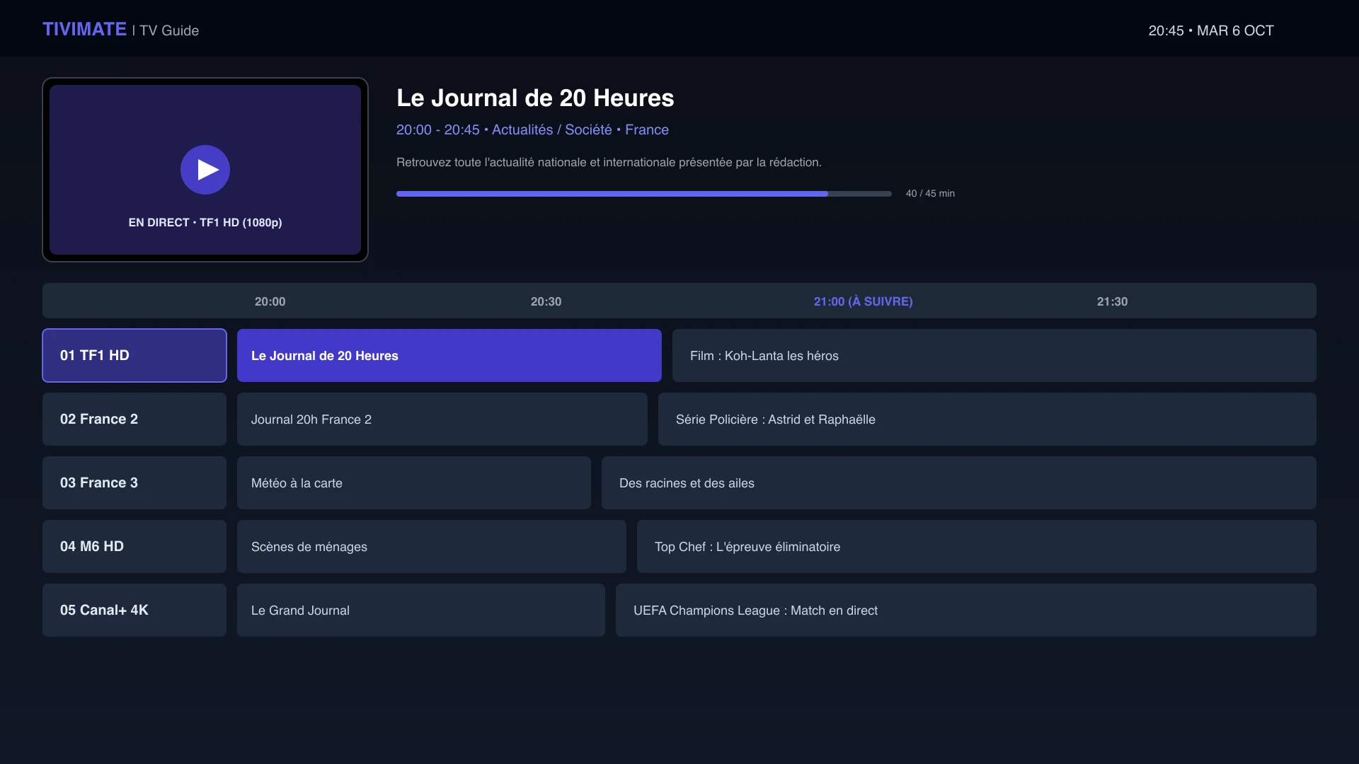Select channel 04 M6 HD

point(134,546)
